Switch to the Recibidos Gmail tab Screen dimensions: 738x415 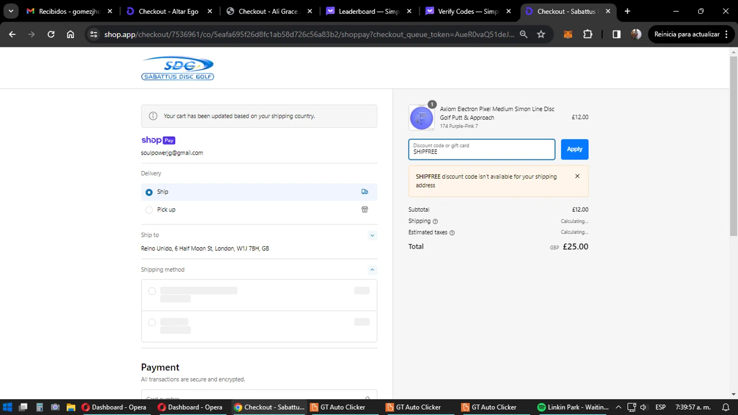(69, 11)
